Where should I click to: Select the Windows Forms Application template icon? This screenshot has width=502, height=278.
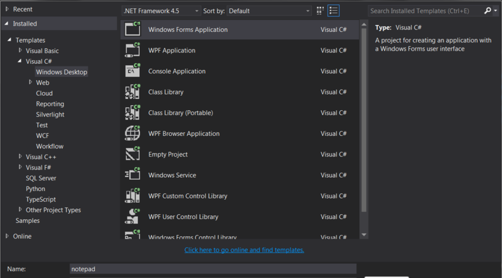pos(132,29)
